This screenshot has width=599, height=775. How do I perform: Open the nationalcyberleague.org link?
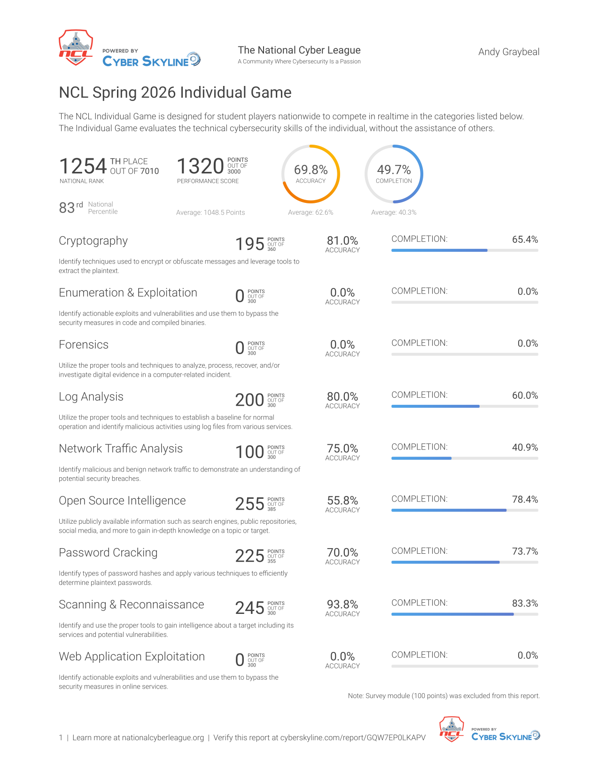[x=163, y=737]
